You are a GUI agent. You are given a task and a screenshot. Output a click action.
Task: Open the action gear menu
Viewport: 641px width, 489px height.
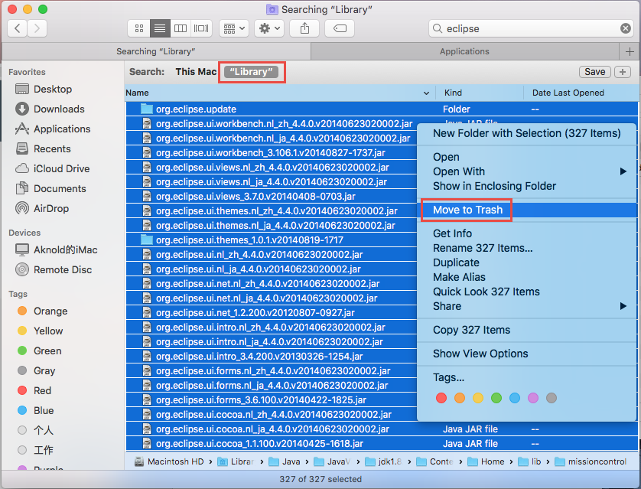pos(269,28)
